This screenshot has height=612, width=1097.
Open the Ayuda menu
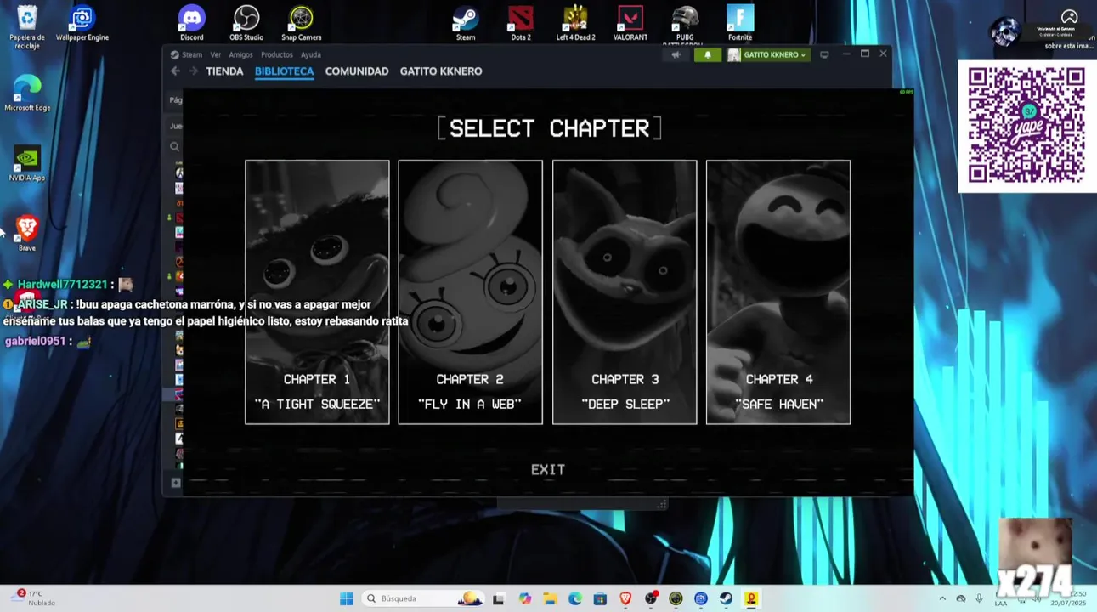[x=311, y=54]
